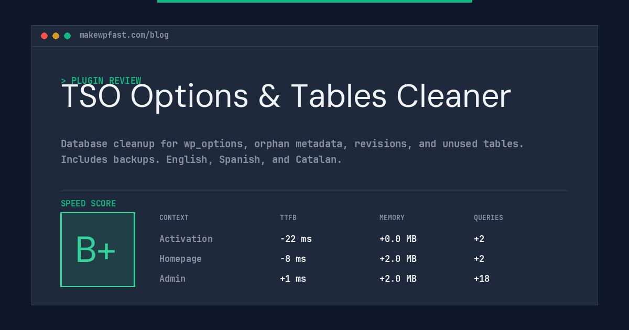Screen dimensions: 629x330
Task: Select the Admin row label
Action: tap(172, 279)
